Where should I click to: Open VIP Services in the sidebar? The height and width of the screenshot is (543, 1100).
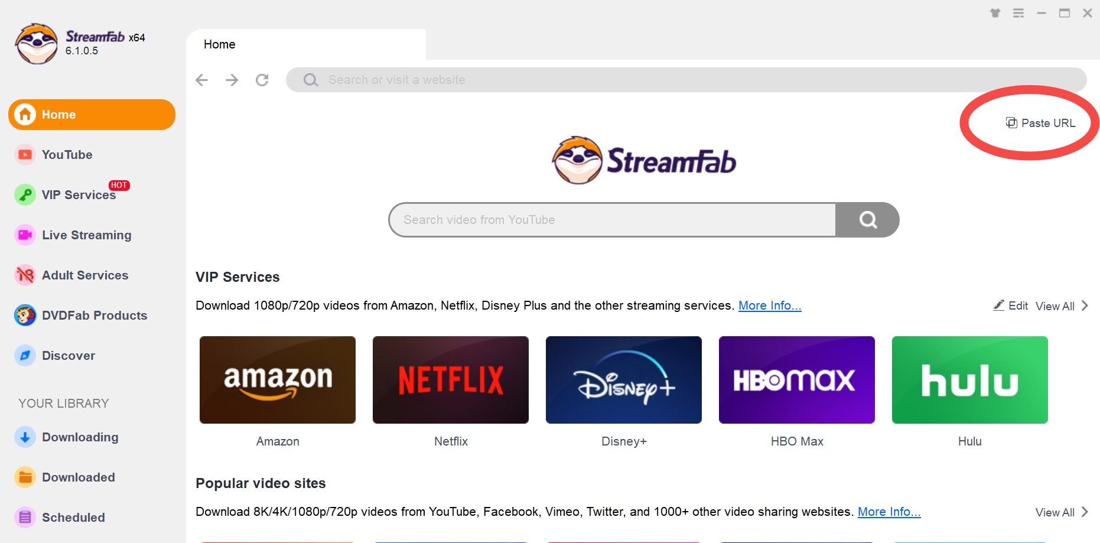pos(79,195)
